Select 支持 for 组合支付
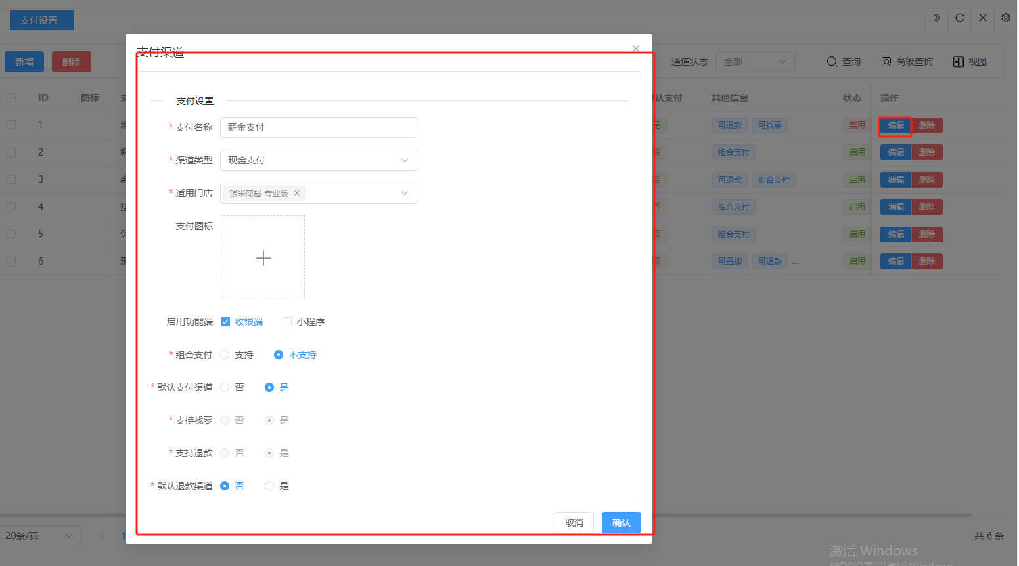1019x566 pixels. point(225,355)
